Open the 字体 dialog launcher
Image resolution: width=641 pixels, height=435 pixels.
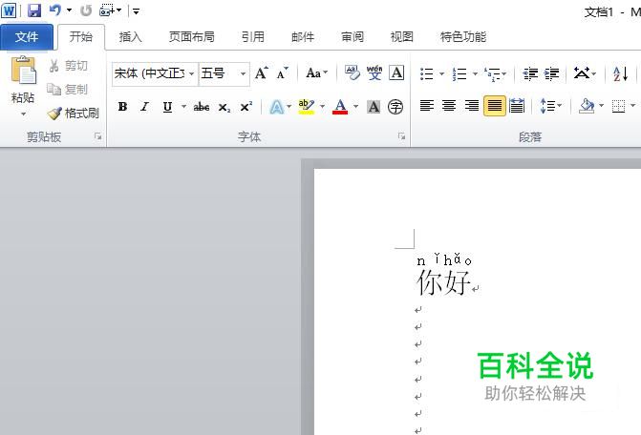tap(402, 136)
